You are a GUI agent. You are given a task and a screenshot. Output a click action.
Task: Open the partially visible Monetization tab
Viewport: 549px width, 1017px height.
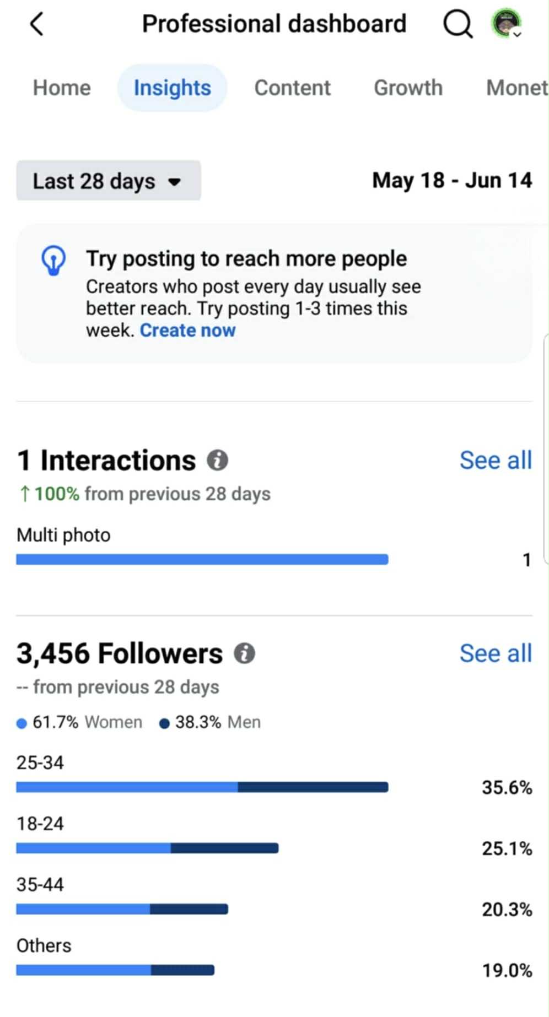(x=517, y=88)
